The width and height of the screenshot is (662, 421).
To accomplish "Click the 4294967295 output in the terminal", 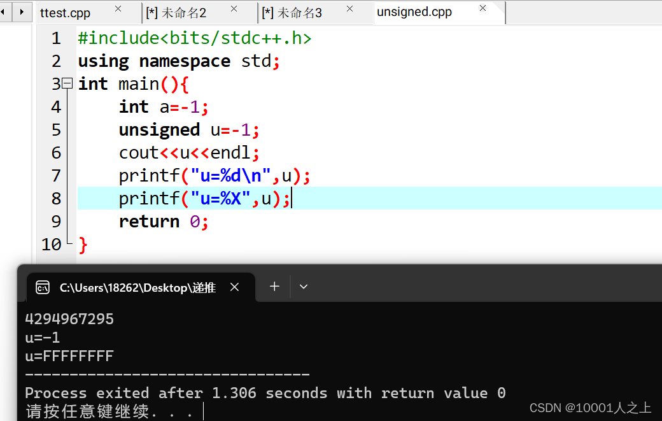I will (x=69, y=318).
